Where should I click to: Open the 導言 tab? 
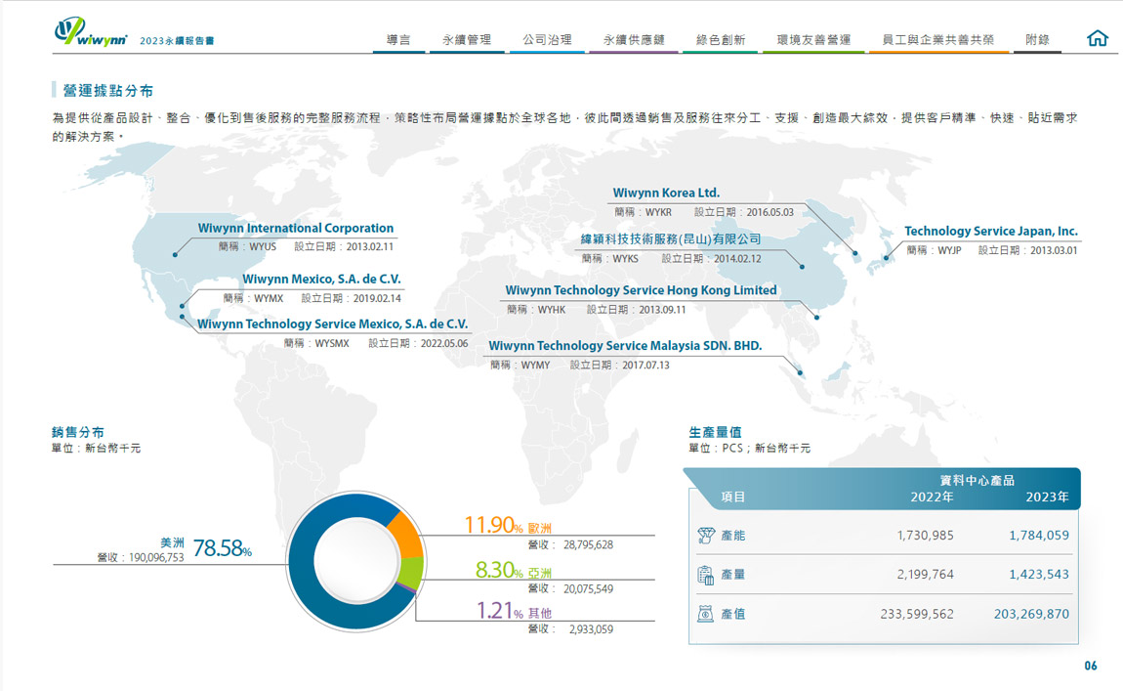398,40
